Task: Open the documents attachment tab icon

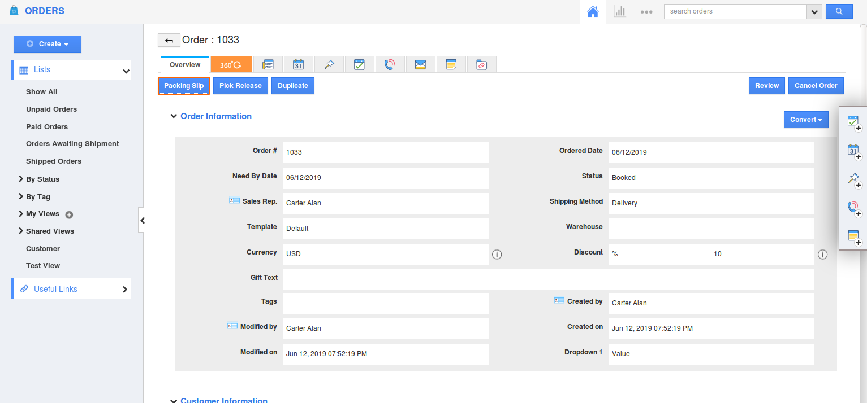Action: coord(481,64)
